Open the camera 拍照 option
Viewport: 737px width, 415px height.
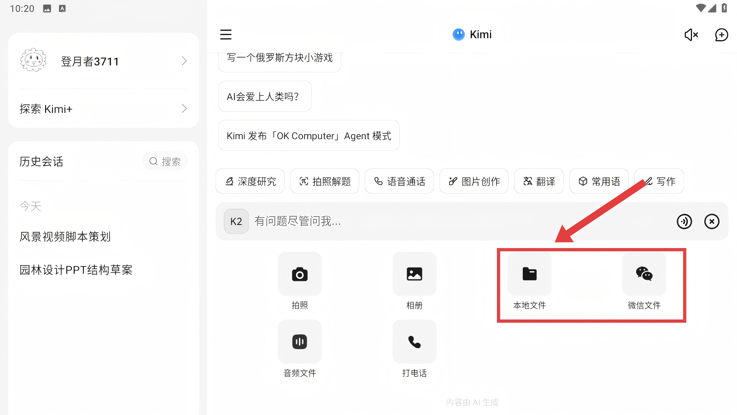click(299, 274)
